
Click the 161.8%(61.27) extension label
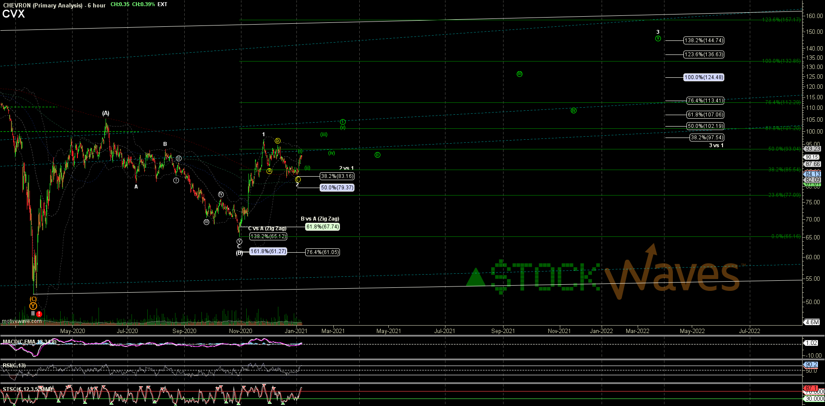pos(268,252)
